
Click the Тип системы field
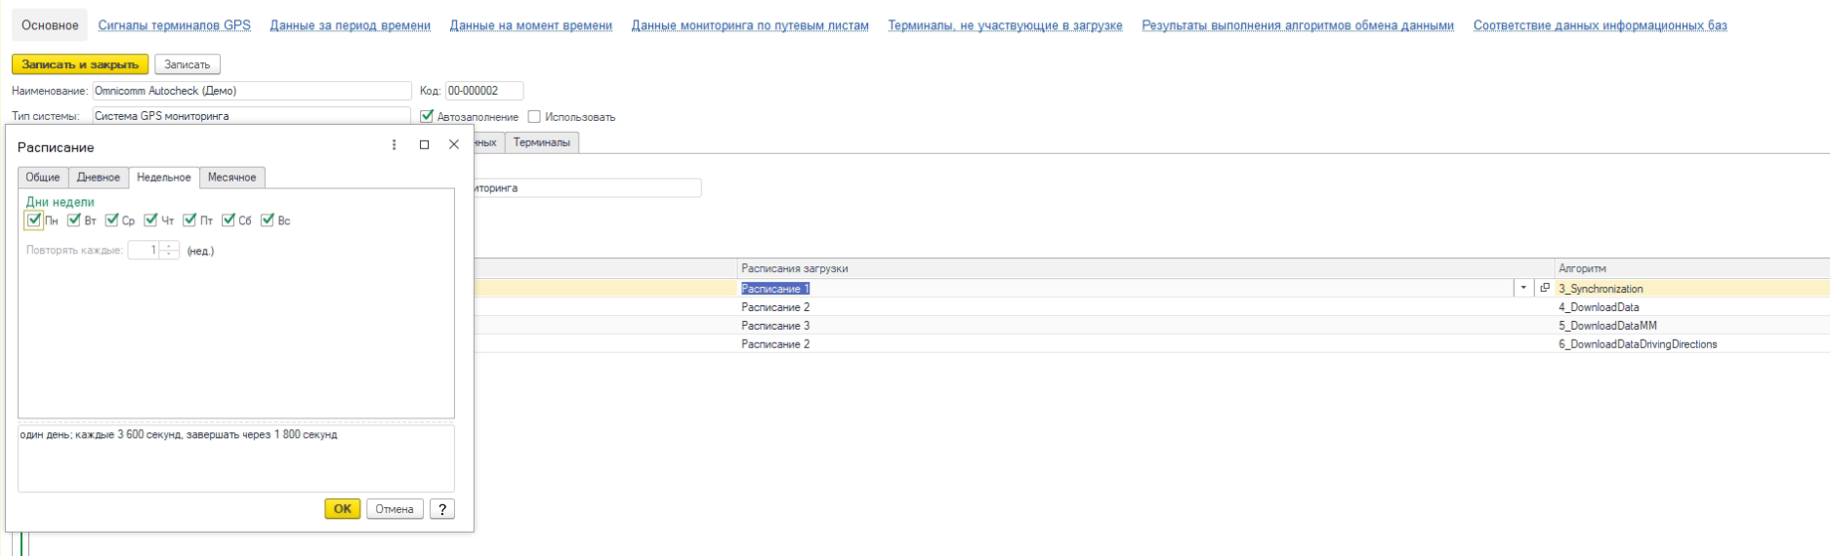[x=252, y=116]
